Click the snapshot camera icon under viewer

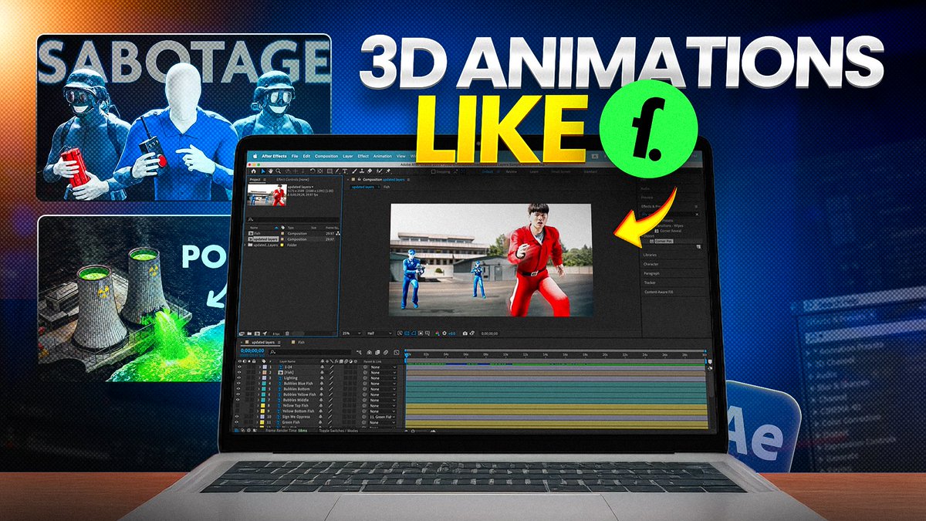(465, 333)
